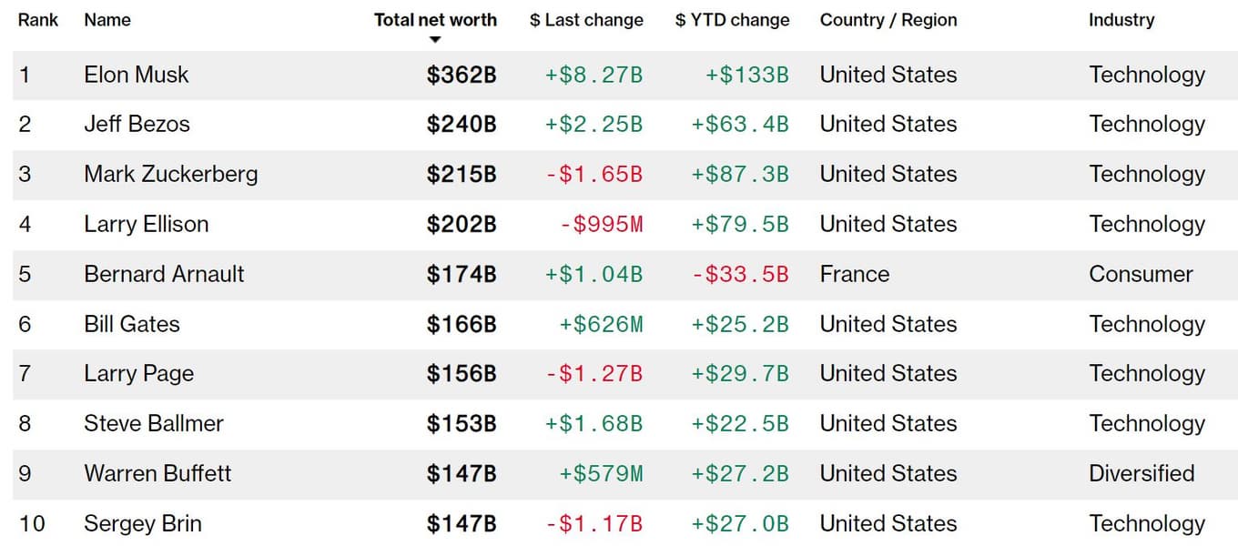Click the Industry column header

tap(1121, 20)
